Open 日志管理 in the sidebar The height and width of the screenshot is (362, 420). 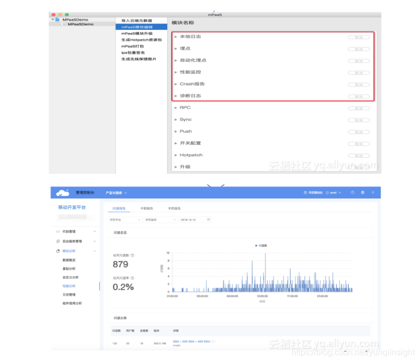69,295
